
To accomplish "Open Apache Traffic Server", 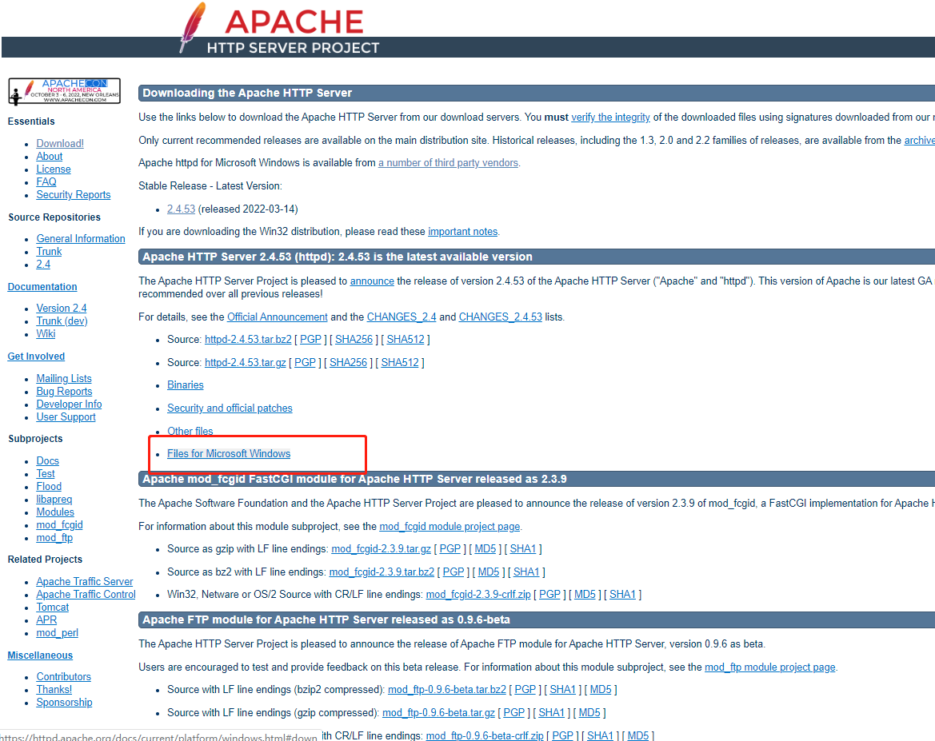I will [85, 582].
